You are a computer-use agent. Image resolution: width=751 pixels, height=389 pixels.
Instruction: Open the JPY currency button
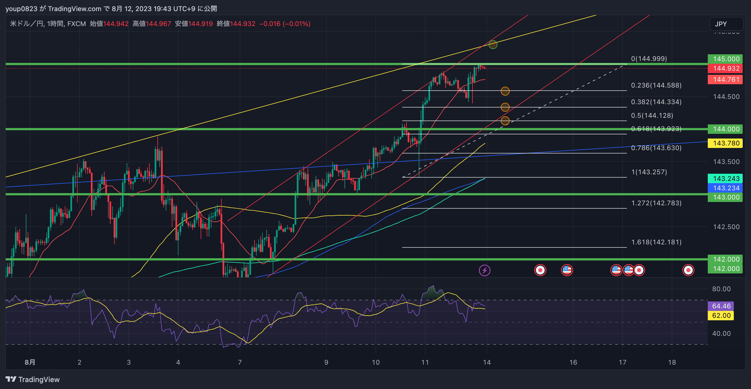(x=726, y=24)
